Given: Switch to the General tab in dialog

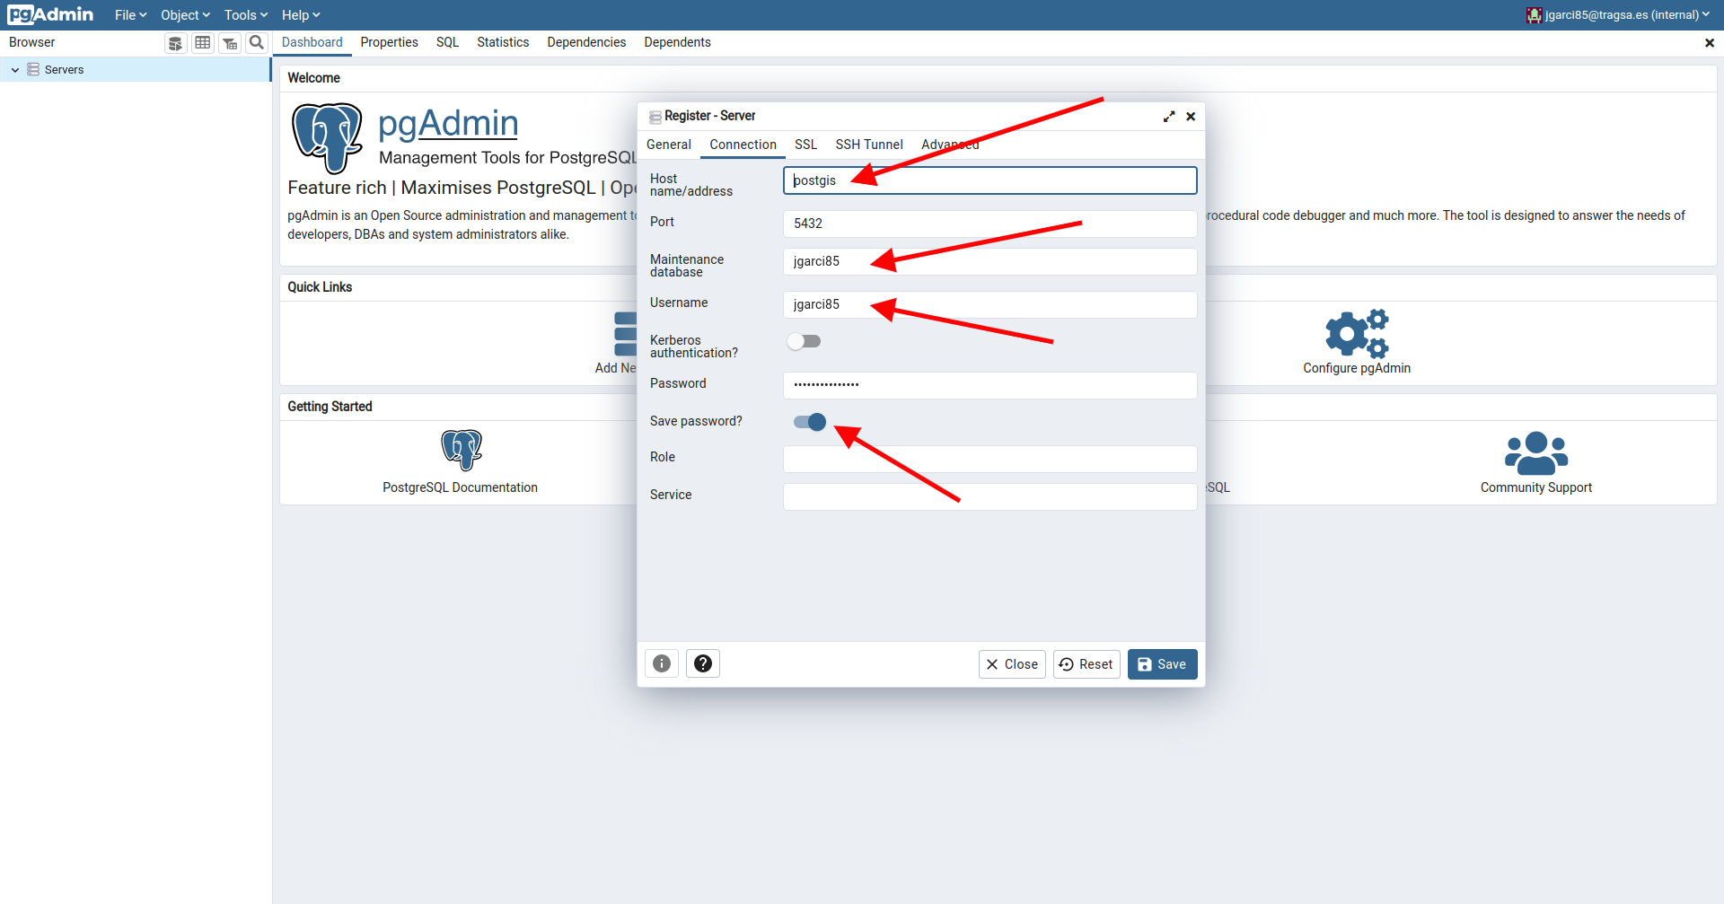Looking at the screenshot, I should pyautogui.click(x=669, y=145).
